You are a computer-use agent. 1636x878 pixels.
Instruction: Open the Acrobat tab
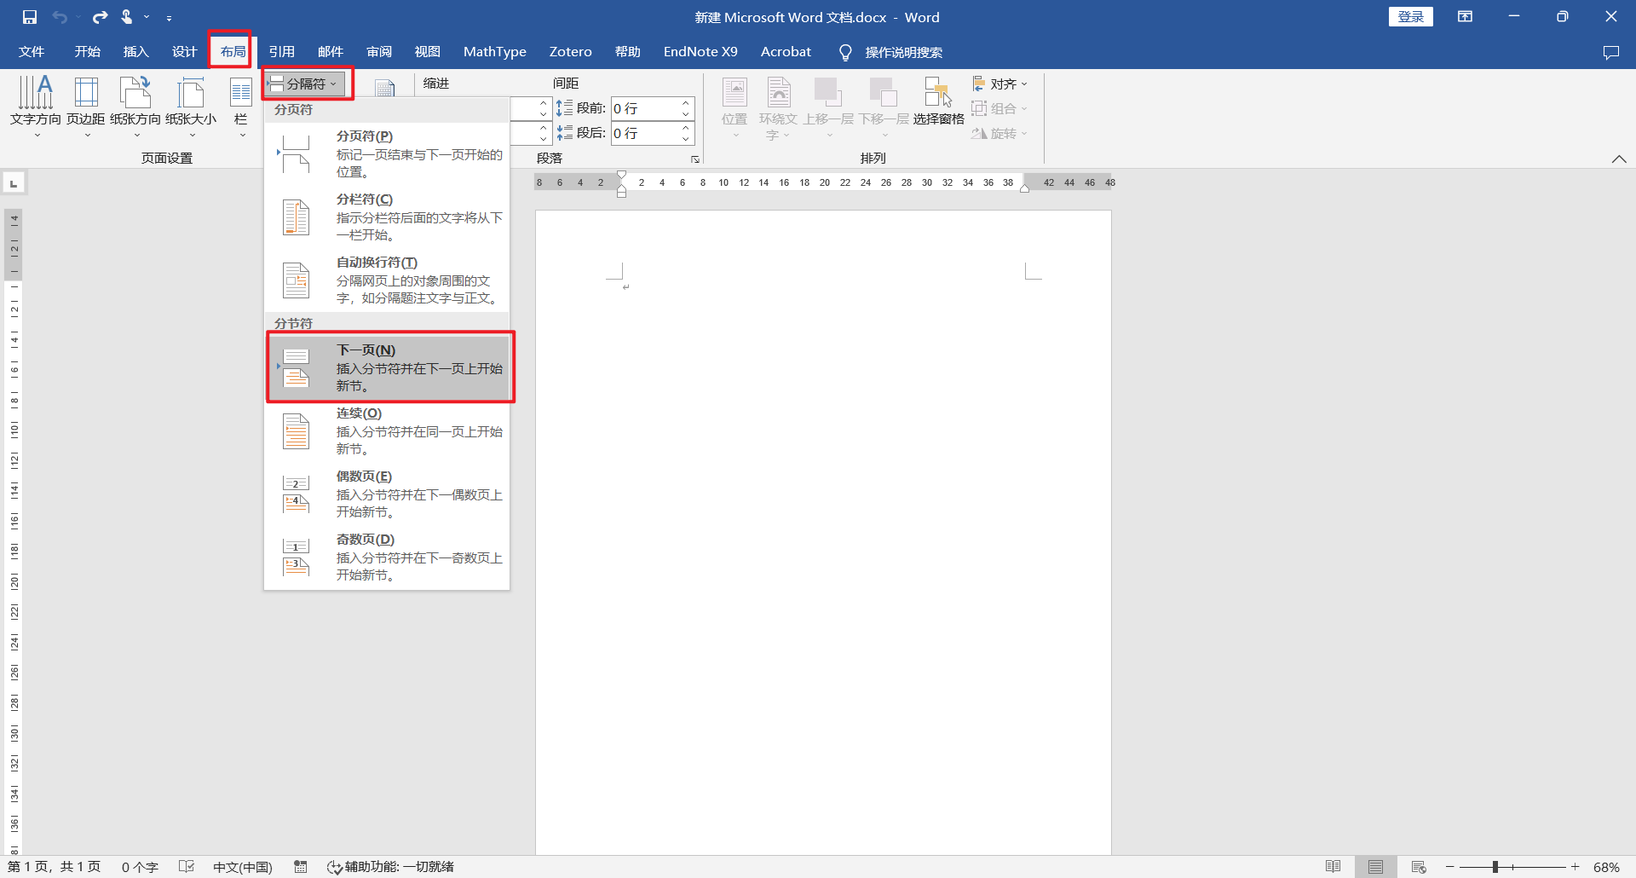click(786, 52)
